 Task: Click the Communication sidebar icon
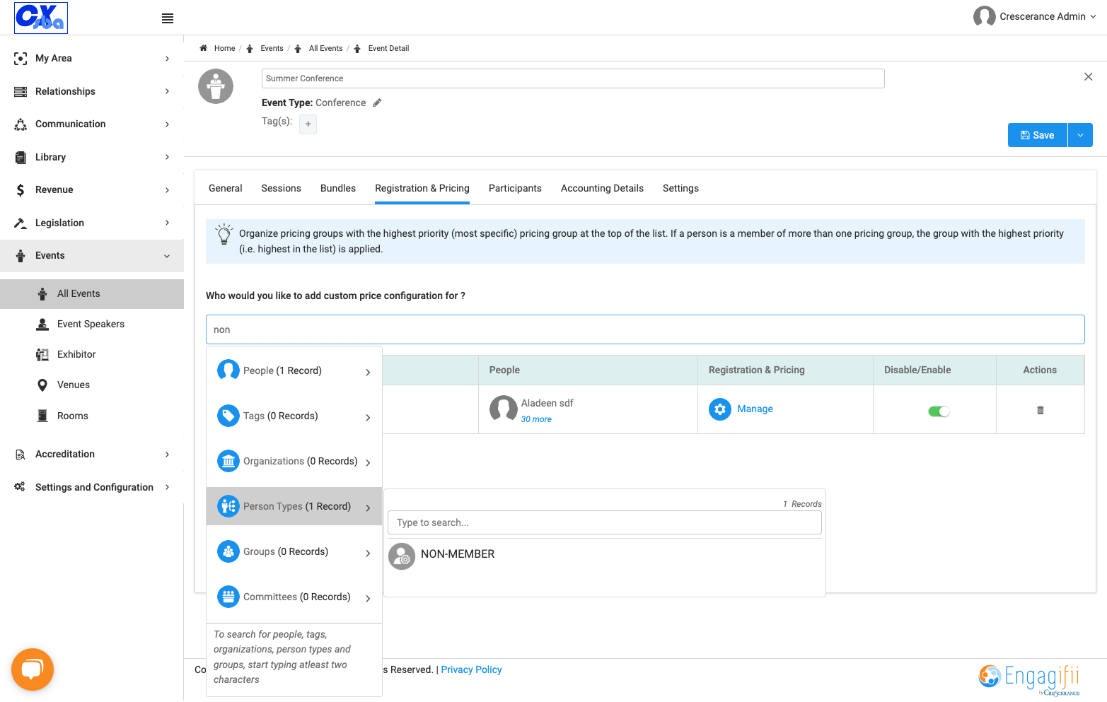coord(21,124)
